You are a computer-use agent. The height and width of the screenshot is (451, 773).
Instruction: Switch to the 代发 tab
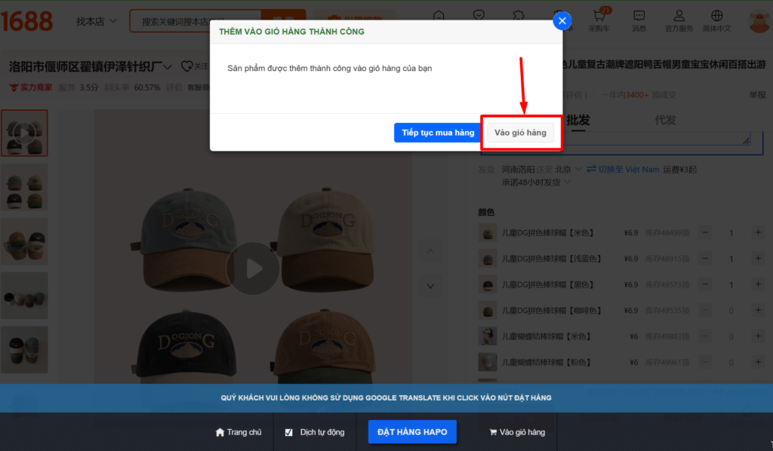click(665, 121)
